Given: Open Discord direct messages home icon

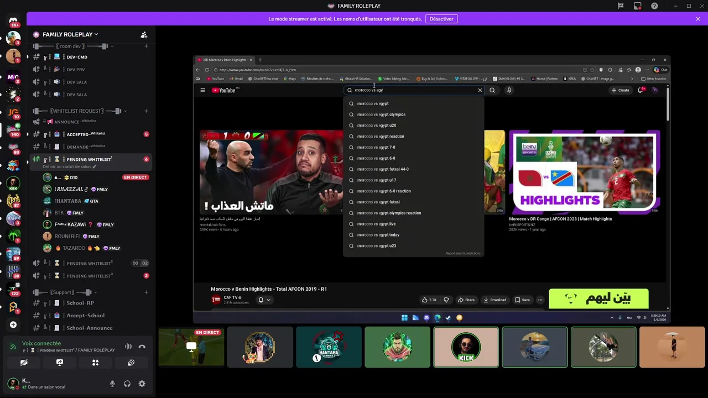Looking at the screenshot, I should [x=13, y=21].
